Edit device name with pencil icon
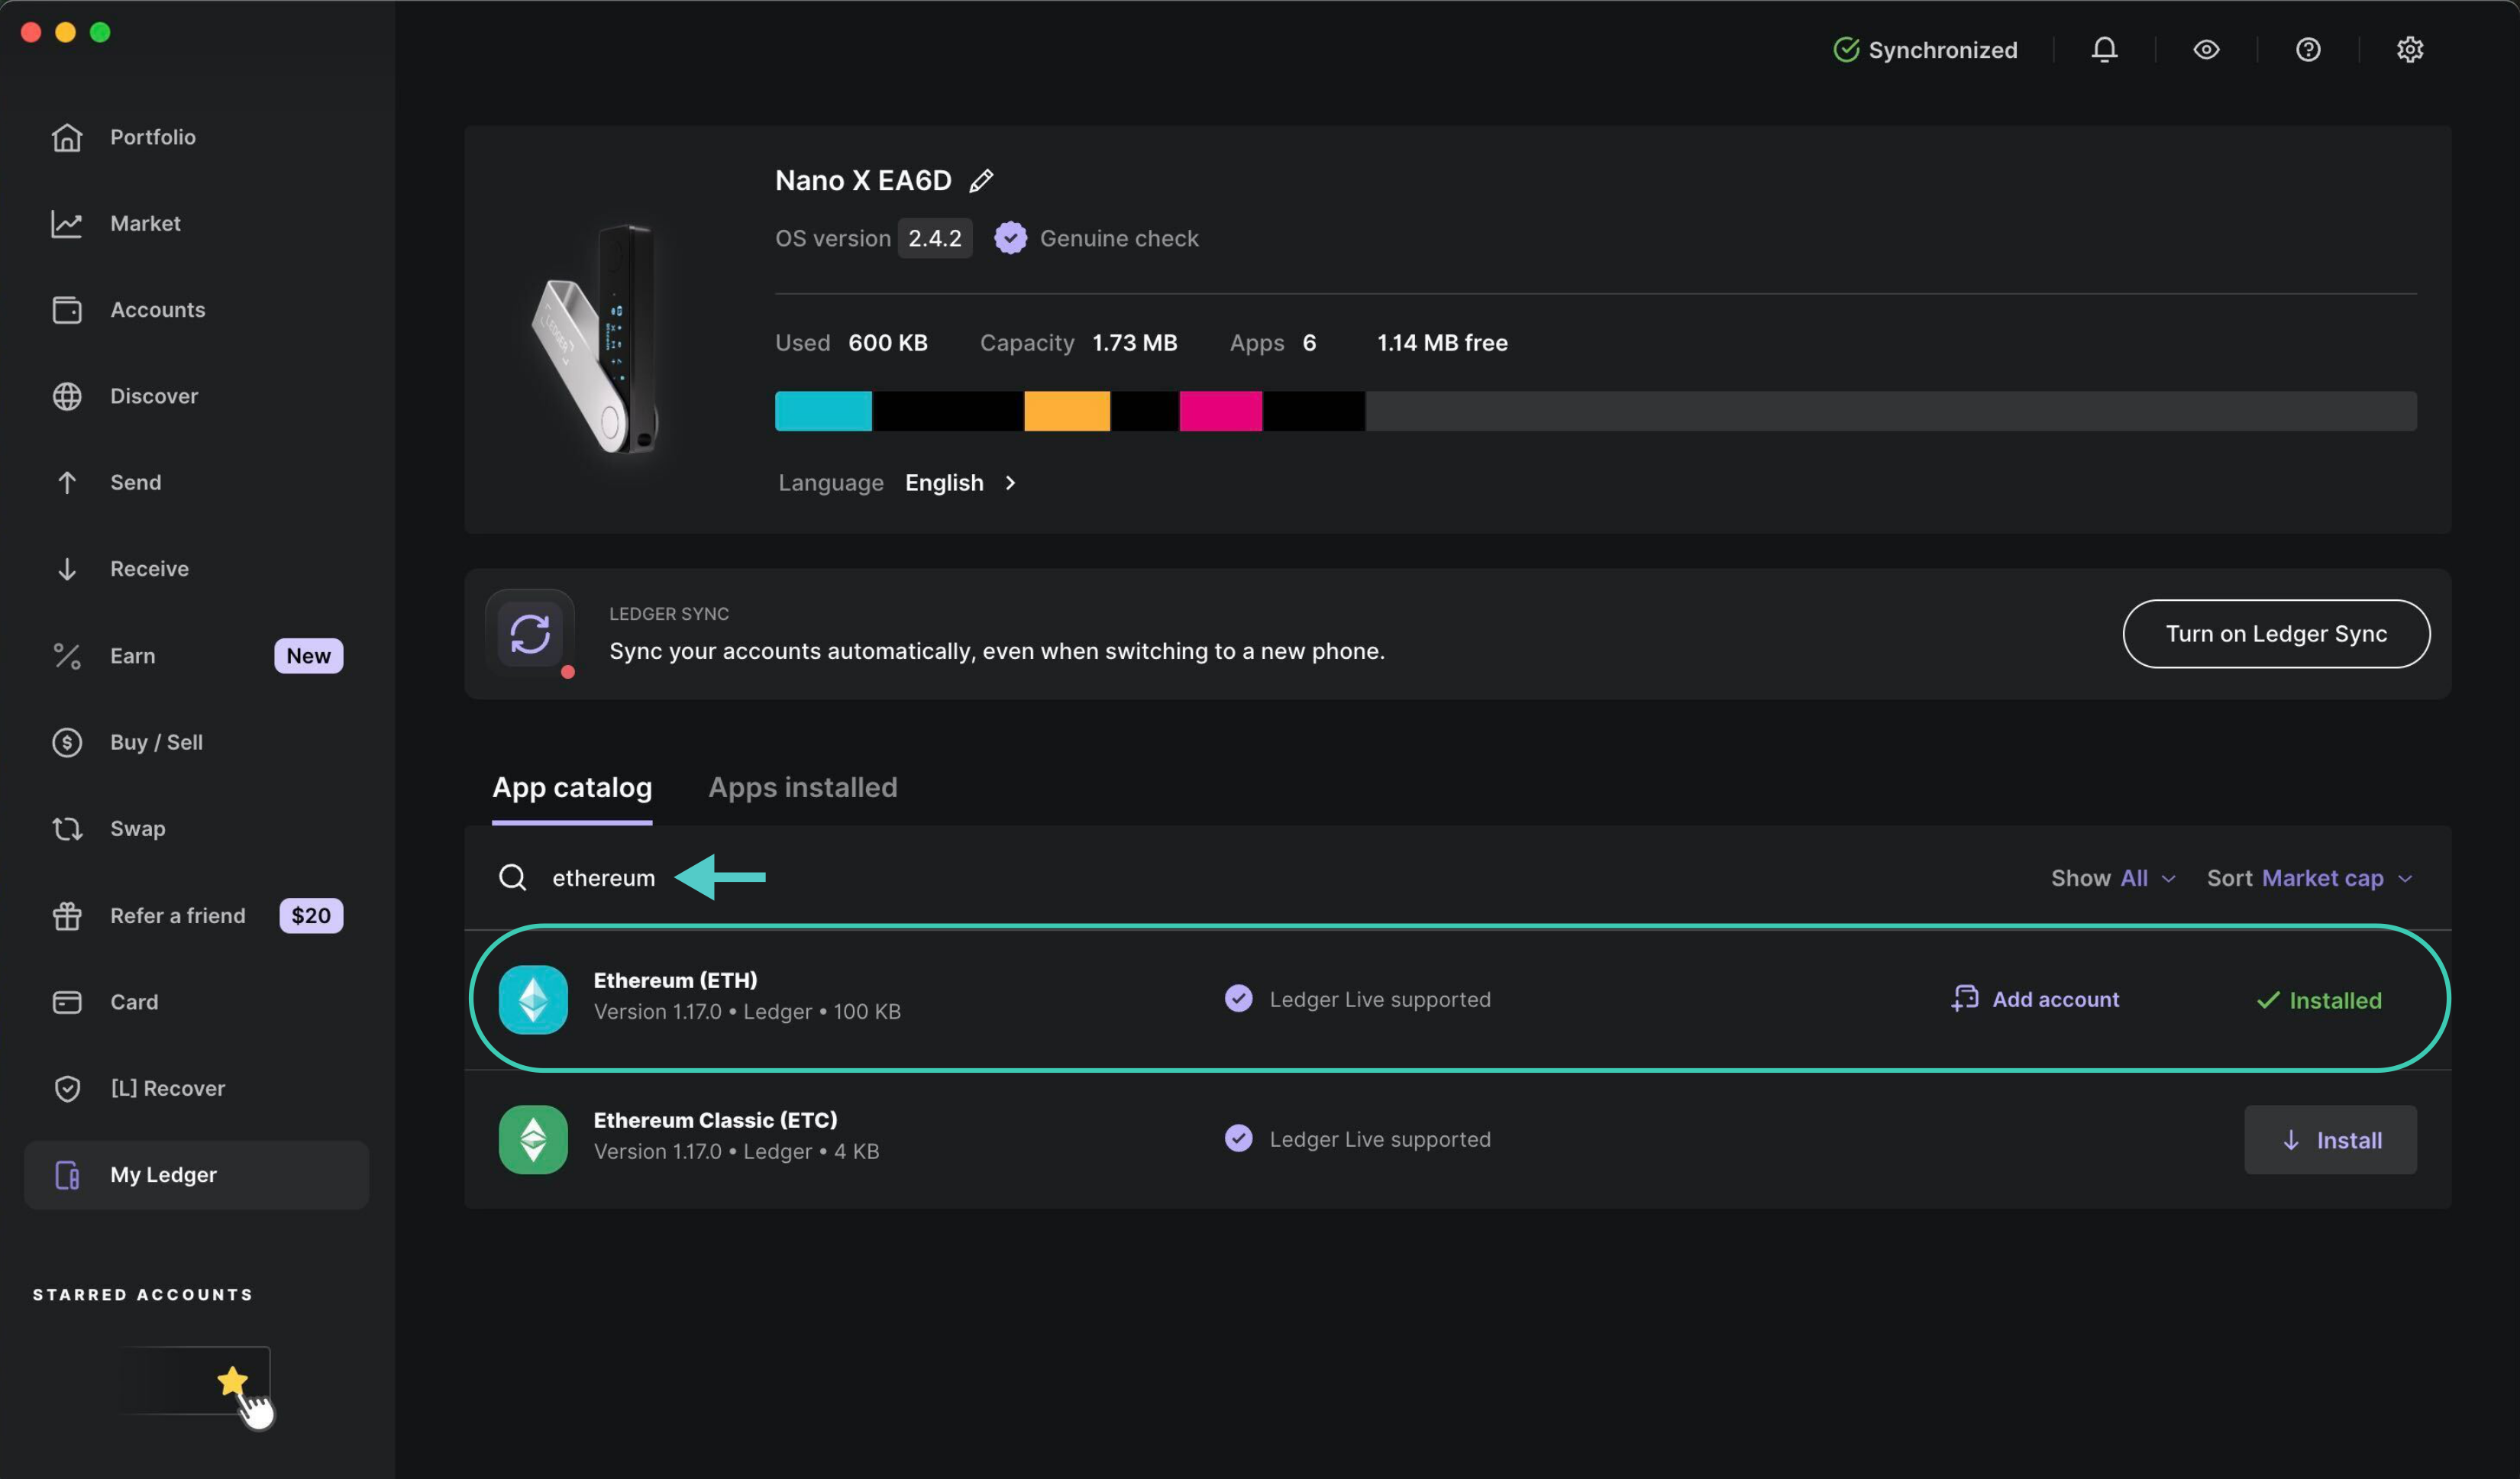 pyautogui.click(x=981, y=180)
